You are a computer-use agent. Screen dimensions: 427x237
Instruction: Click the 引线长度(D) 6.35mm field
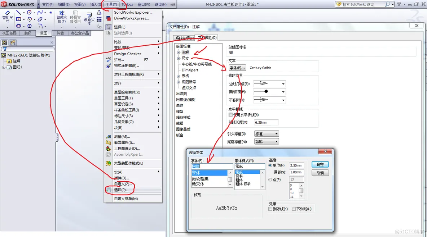pos(266,122)
